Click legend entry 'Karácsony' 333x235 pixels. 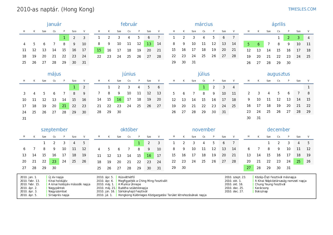[262, 188]
